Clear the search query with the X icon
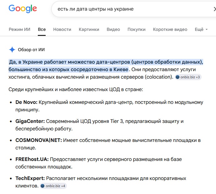The image size is (216, 194). 215,9
